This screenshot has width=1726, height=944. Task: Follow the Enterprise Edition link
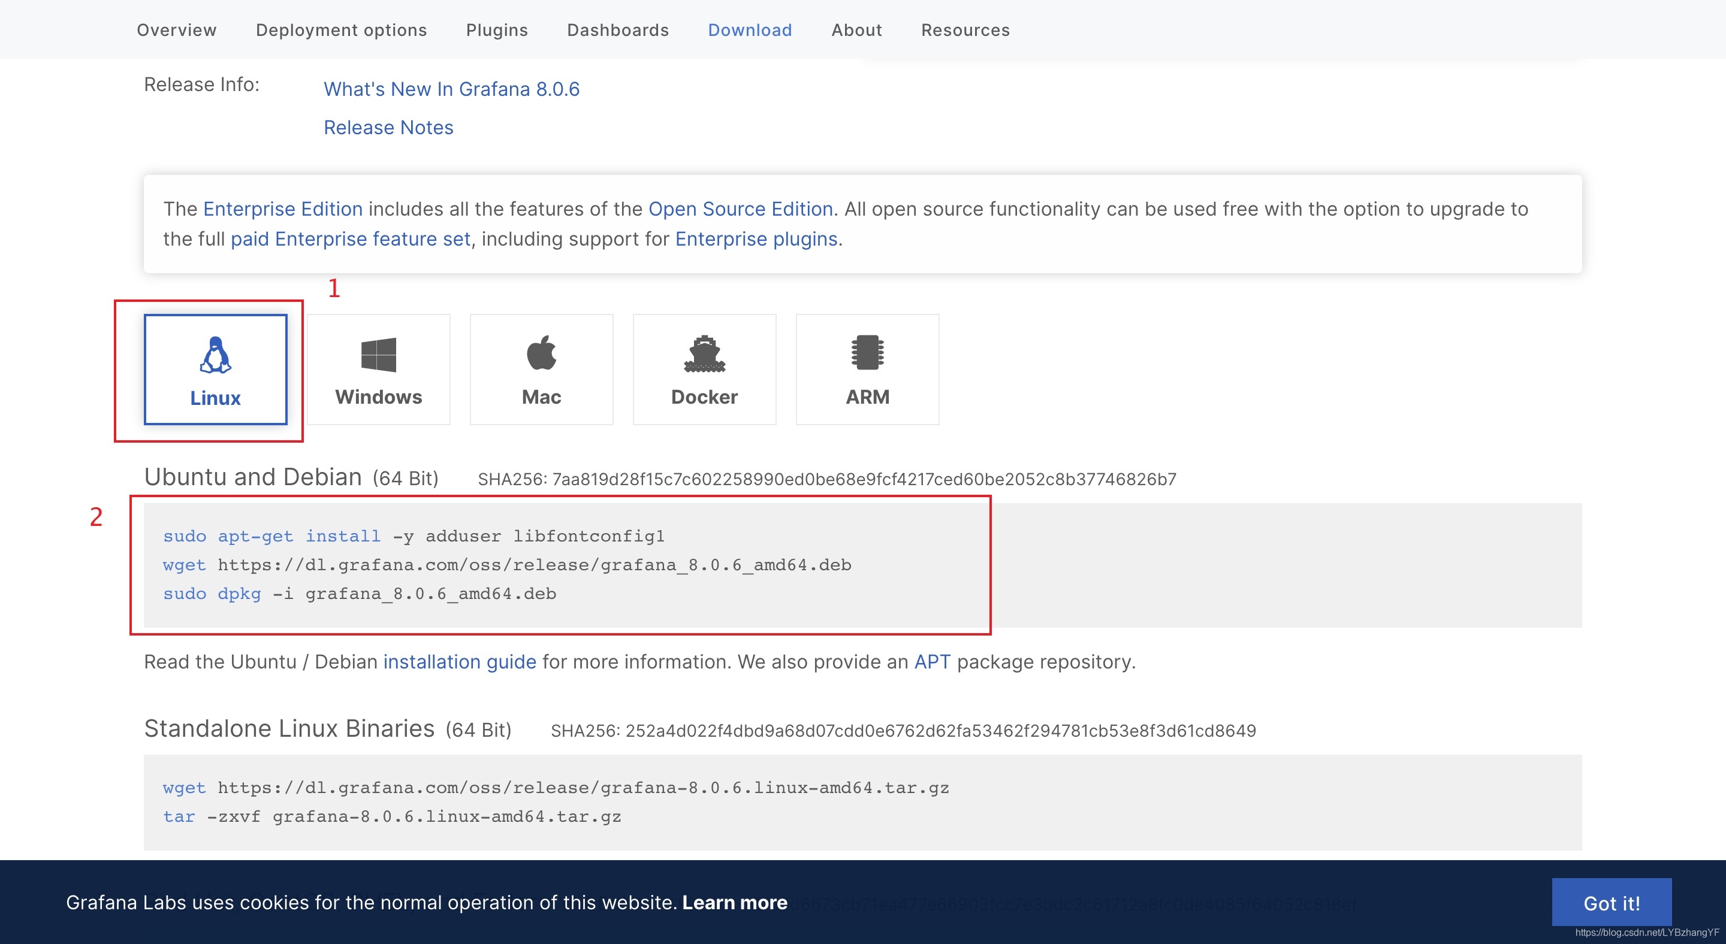tap(283, 209)
